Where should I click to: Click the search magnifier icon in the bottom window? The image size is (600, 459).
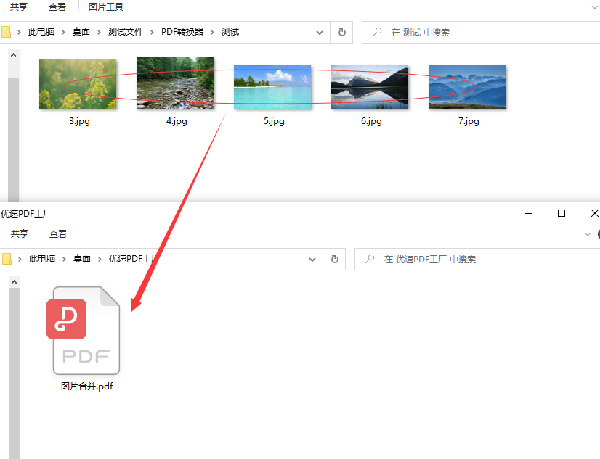tap(370, 259)
